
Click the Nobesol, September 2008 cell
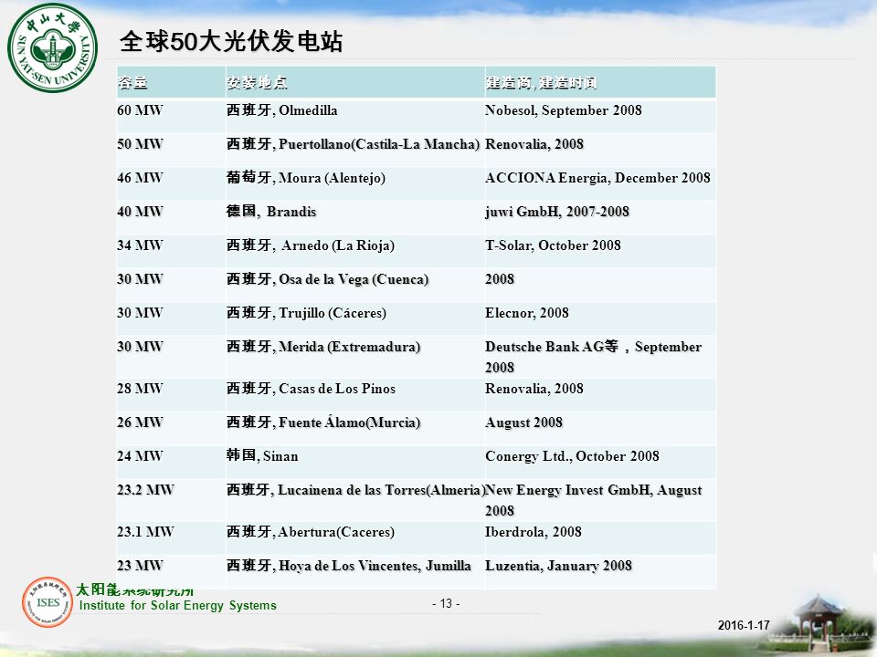tap(600, 116)
